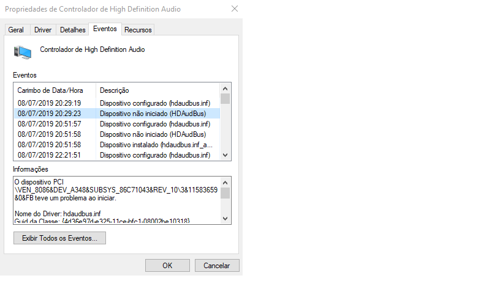Screen dimensions: 500x281
Task: Click the audio controller device icon
Action: [23, 52]
